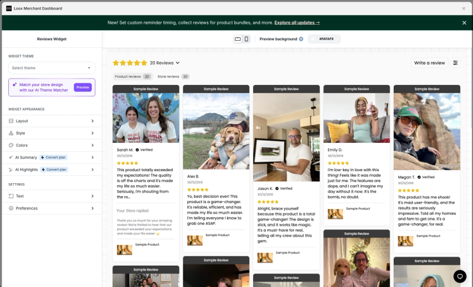Viewport: 473px width, 287px height.
Task: Expand the Style section chevron
Action: [92, 133]
